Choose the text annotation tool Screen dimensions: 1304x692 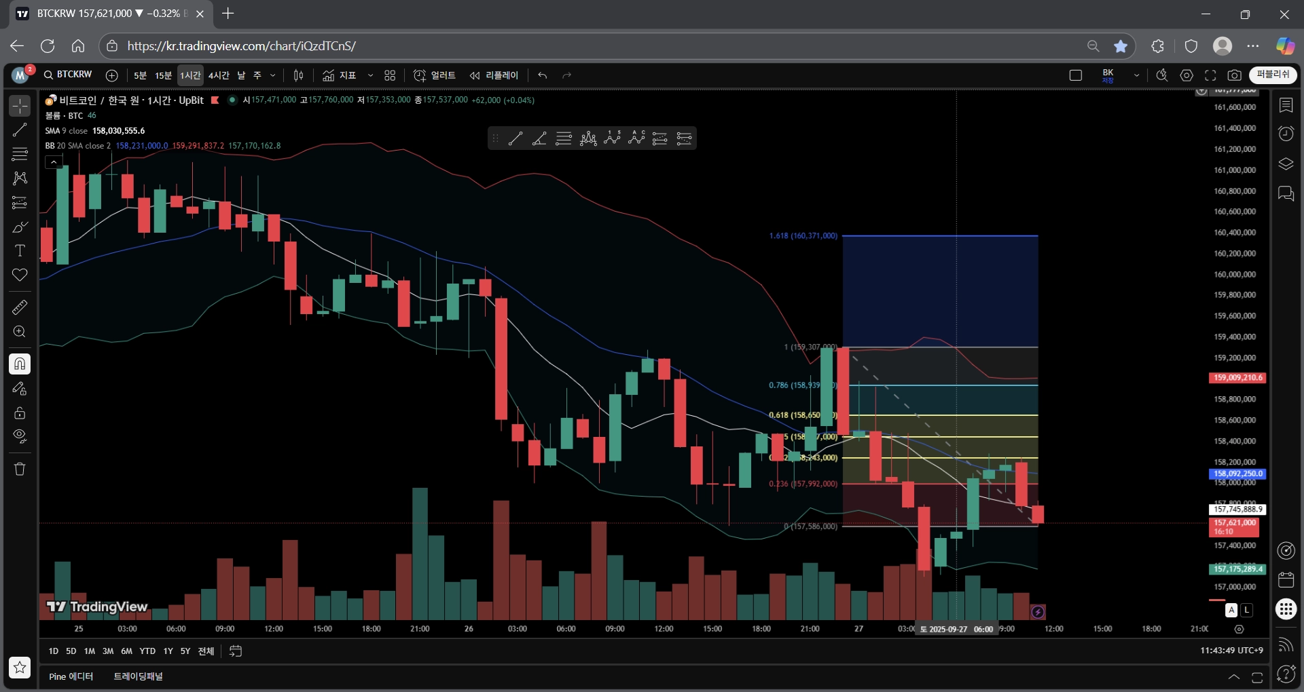[x=20, y=251]
